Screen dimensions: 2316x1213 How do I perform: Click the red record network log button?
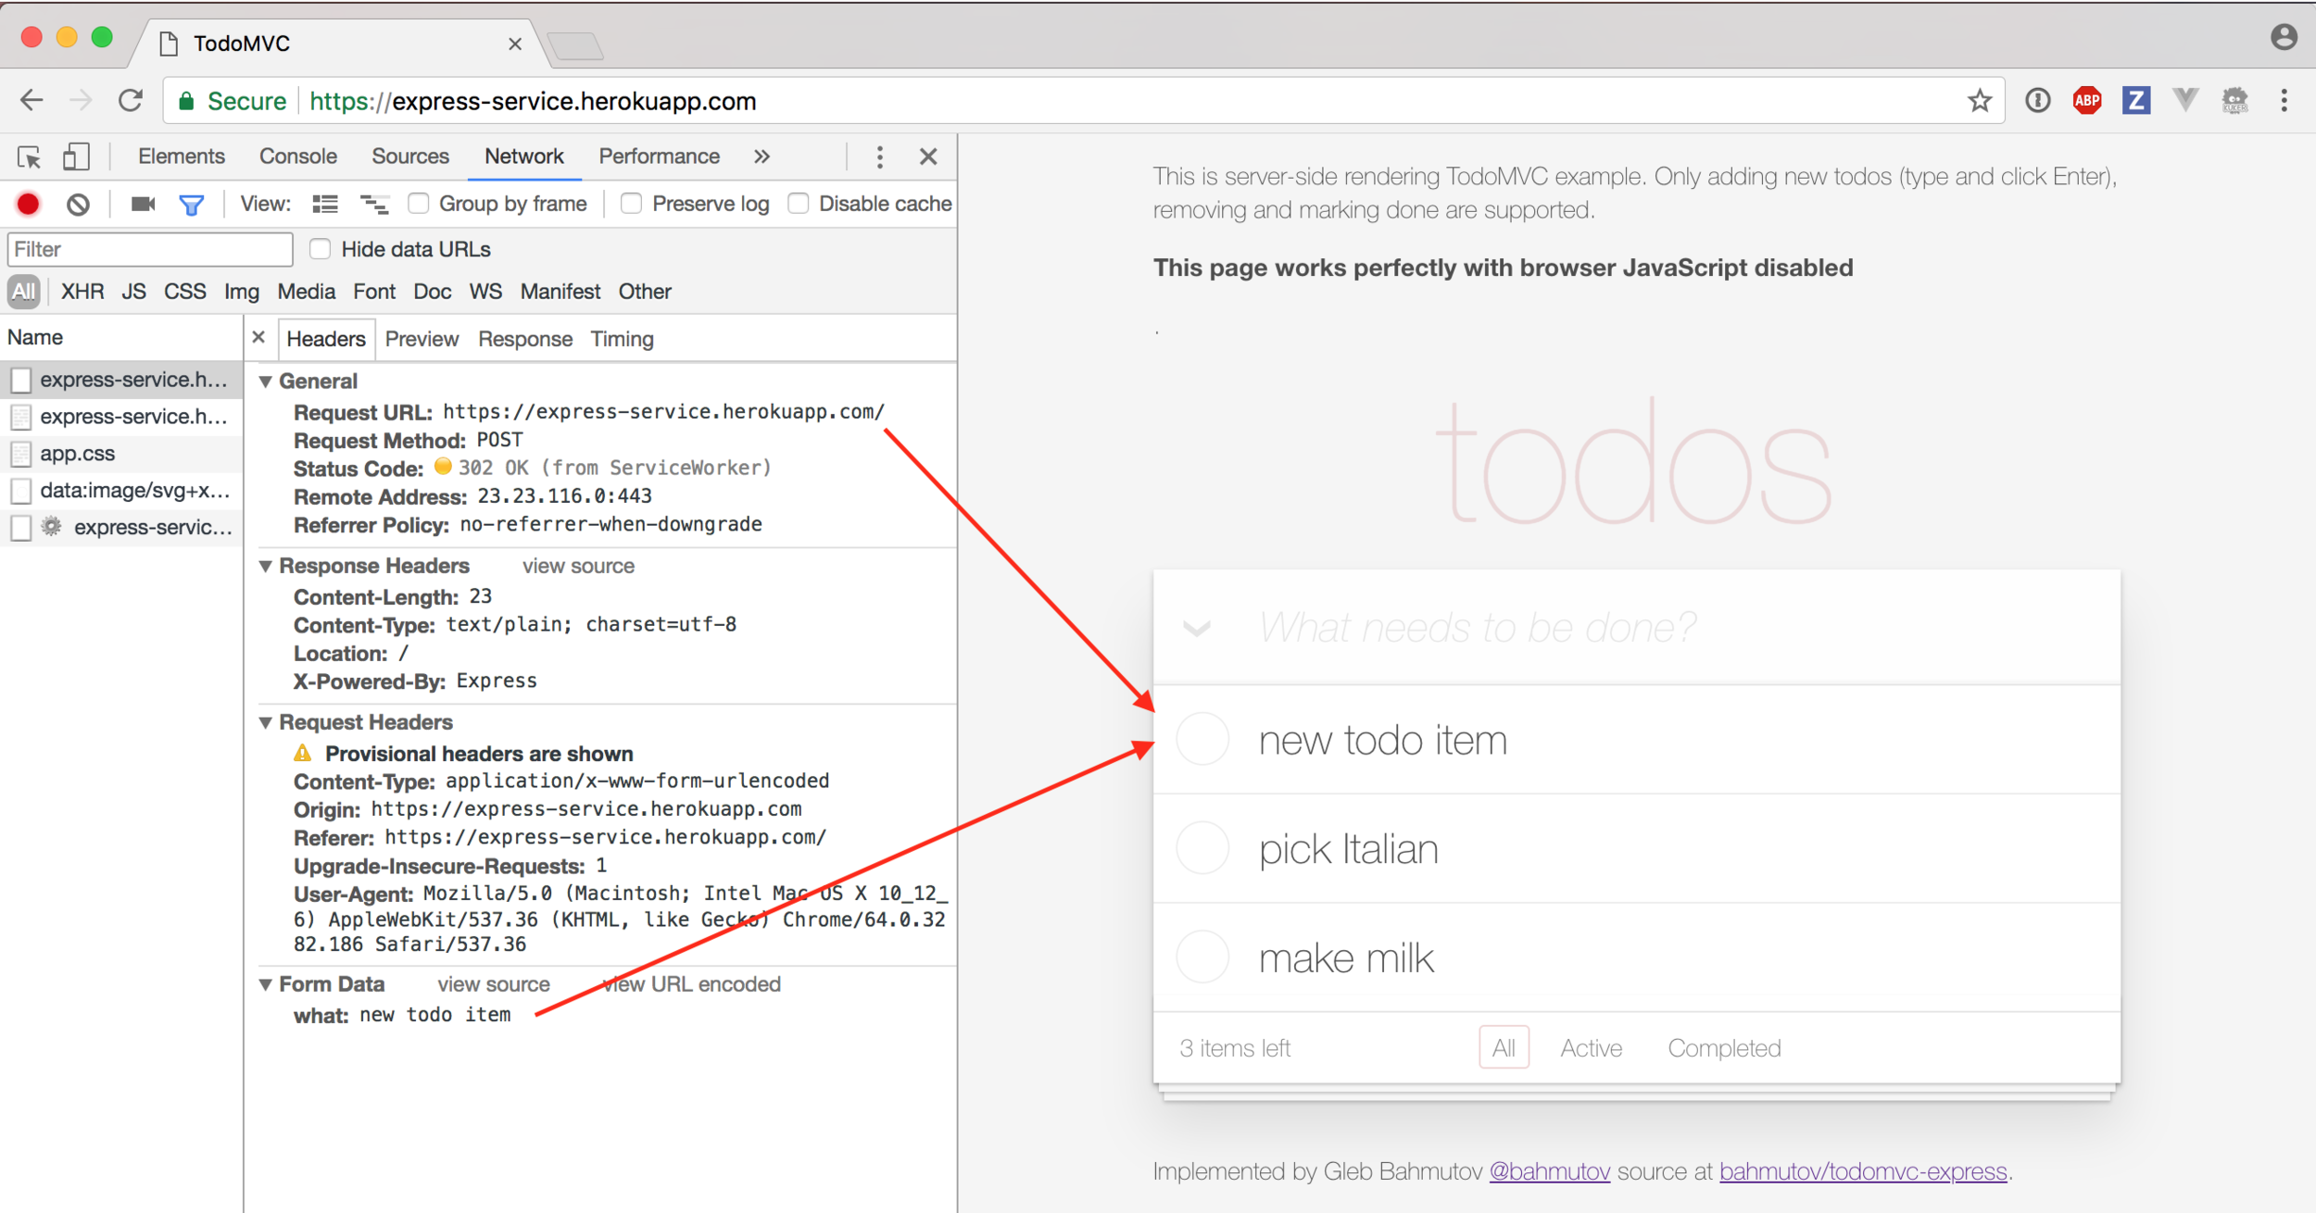pyautogui.click(x=28, y=204)
